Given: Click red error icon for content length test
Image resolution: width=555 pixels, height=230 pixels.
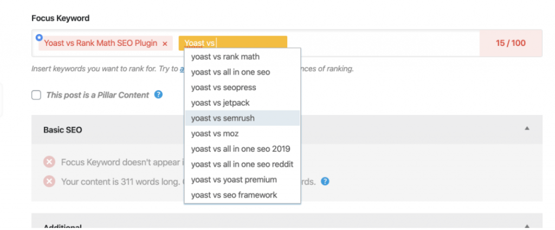Looking at the screenshot, I should coord(49,181).
